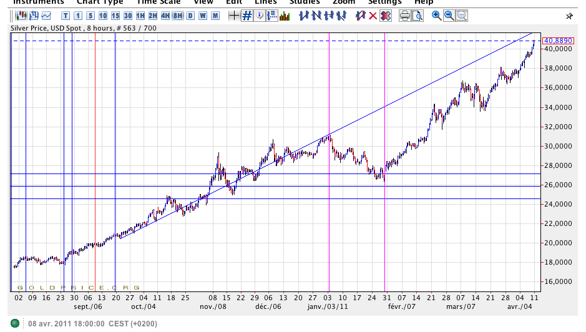The height and width of the screenshot is (332, 586).
Task: Grab the toolbar drag handle grip
Action: pos(11,16)
